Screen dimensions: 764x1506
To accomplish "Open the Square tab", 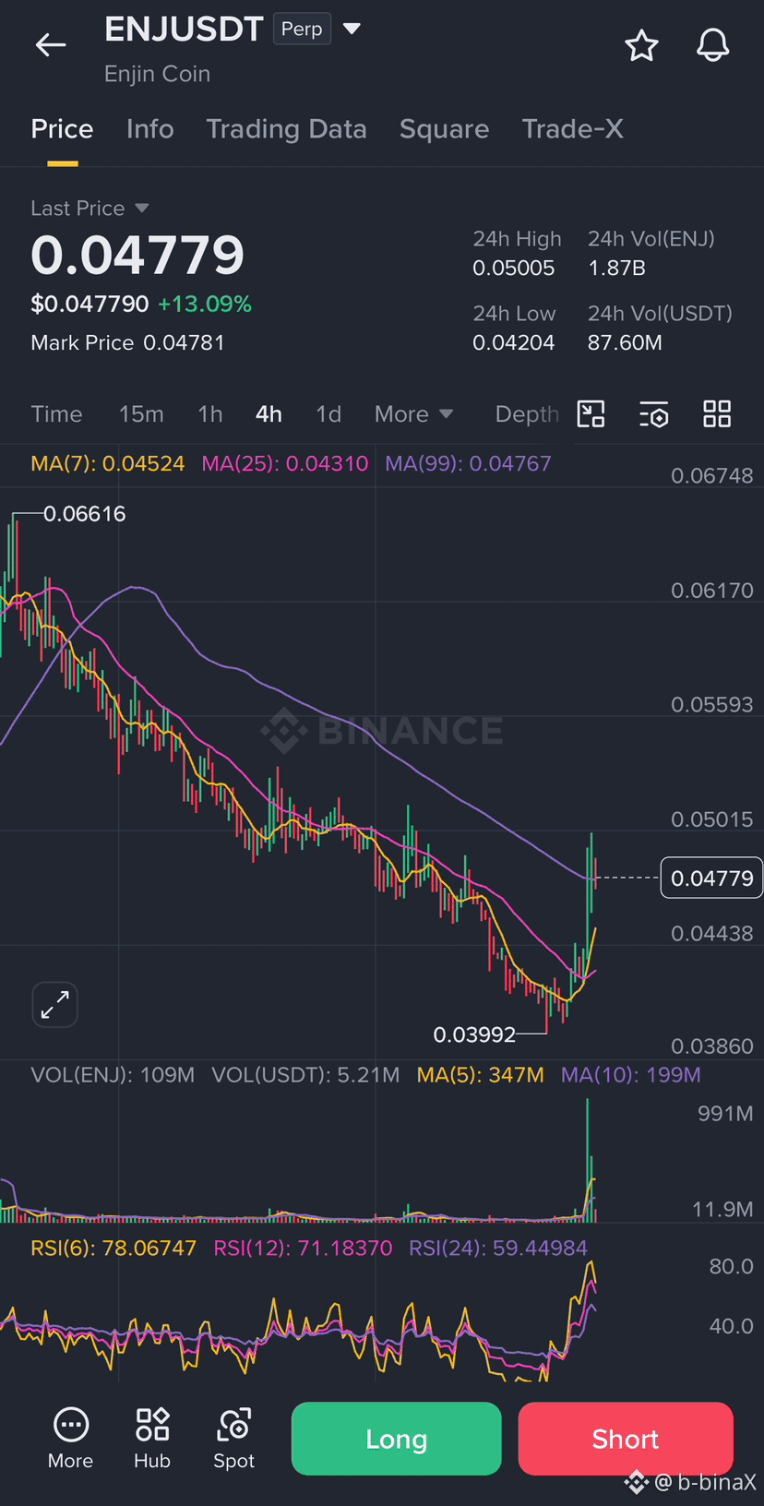I will pos(444,129).
